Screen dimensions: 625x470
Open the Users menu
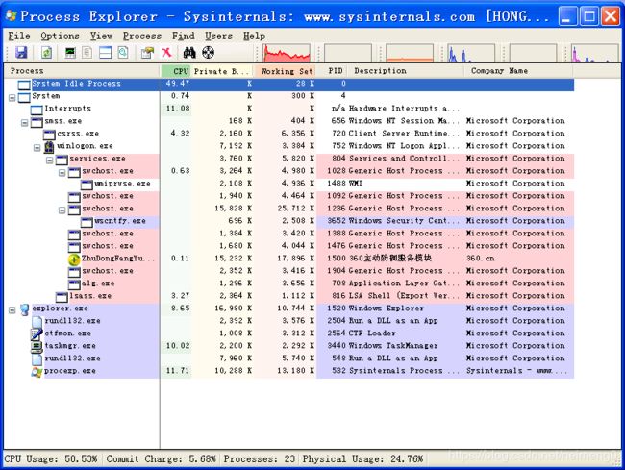click(x=218, y=36)
